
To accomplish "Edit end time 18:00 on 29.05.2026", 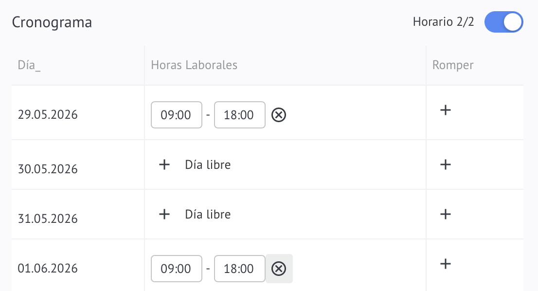I will [239, 115].
